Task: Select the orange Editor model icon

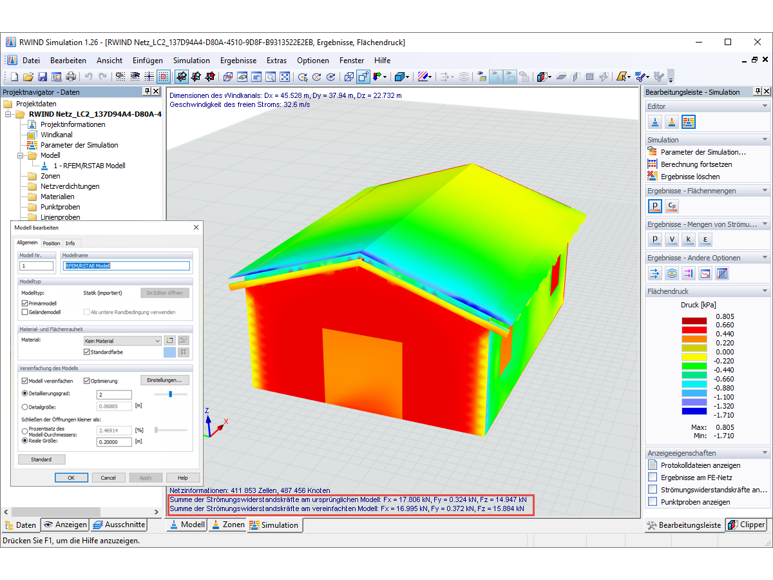Action: 672,122
